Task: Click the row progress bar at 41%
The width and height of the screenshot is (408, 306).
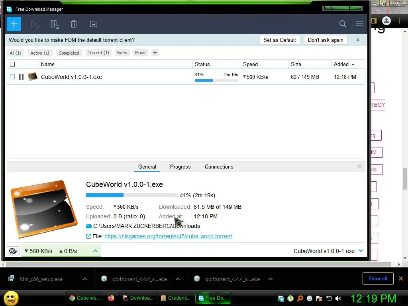Action: tap(216, 80)
